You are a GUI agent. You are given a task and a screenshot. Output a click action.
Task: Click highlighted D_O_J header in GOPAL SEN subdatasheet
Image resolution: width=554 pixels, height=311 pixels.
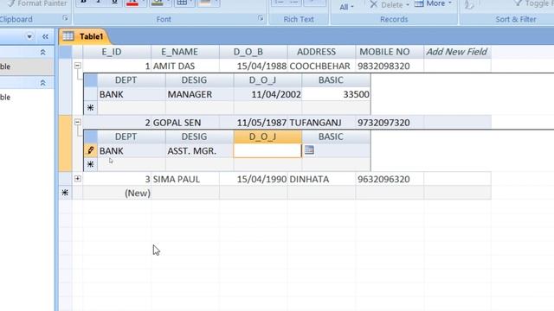pyautogui.click(x=267, y=136)
